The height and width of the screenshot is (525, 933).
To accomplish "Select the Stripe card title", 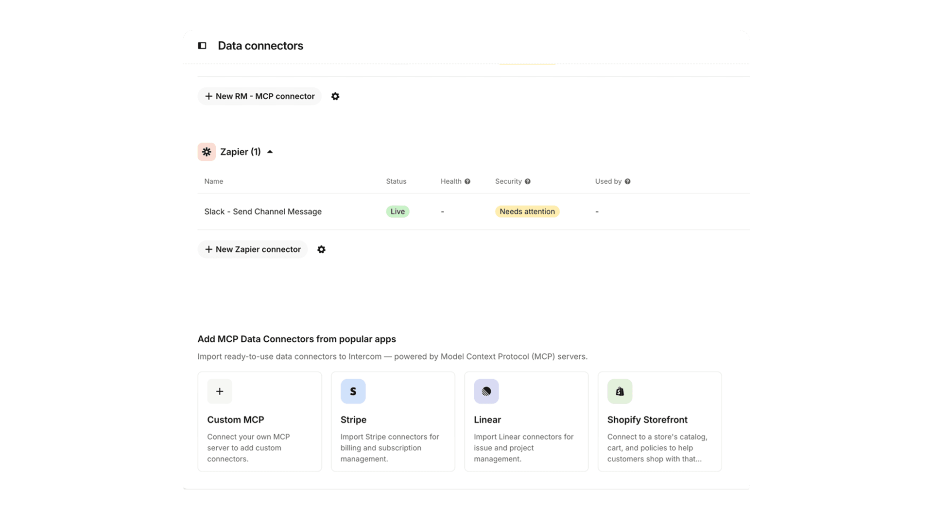I will pyautogui.click(x=353, y=420).
